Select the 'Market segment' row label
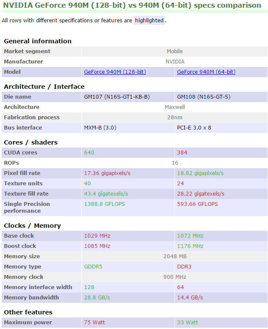The width and height of the screenshot is (268, 329). pyautogui.click(x=27, y=51)
